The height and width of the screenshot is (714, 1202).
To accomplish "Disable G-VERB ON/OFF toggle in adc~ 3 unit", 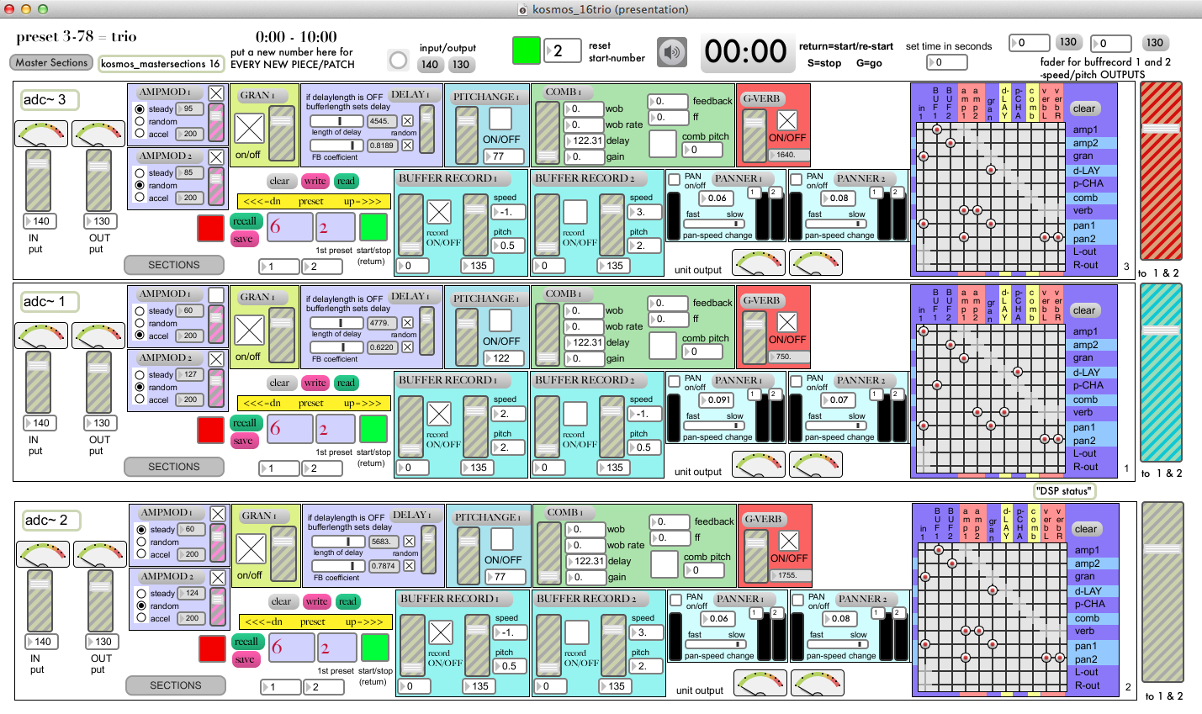I will [787, 120].
